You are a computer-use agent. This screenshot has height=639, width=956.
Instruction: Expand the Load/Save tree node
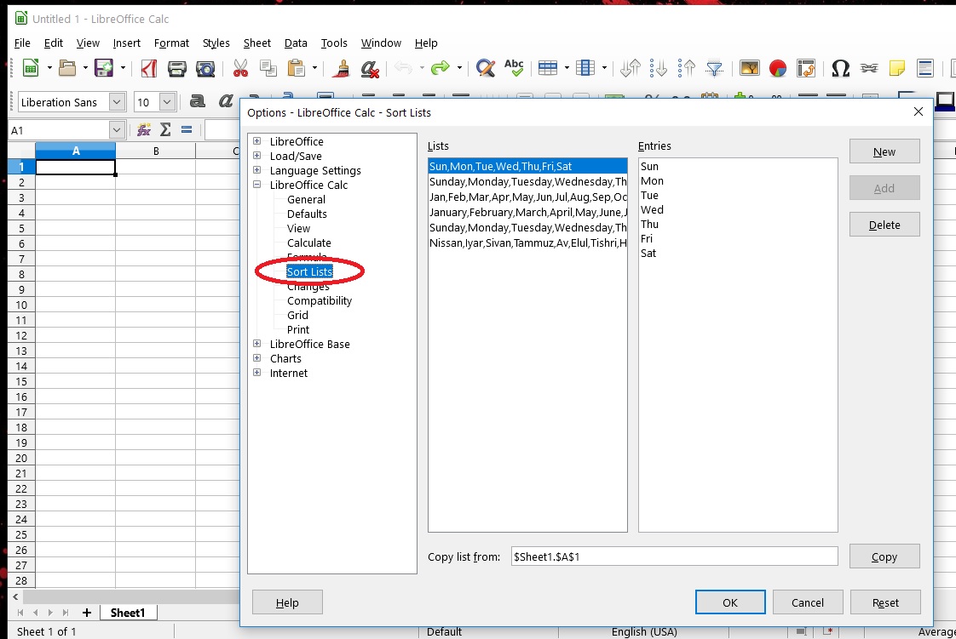click(x=257, y=156)
